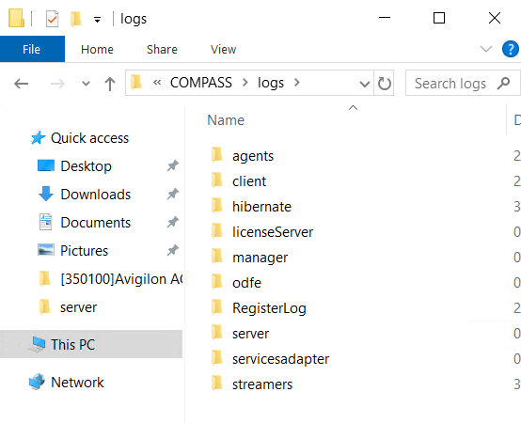Open the Customize Quick Access Toolbar dropdown
Viewport: 521px width, 423px height.
pos(97,20)
